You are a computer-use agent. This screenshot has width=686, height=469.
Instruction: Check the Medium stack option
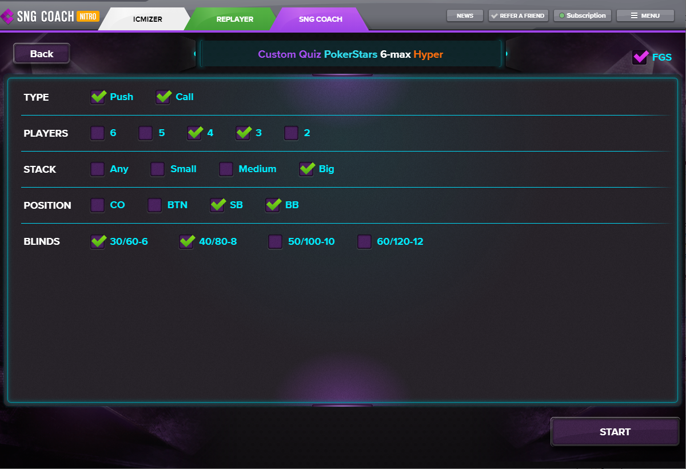(226, 169)
